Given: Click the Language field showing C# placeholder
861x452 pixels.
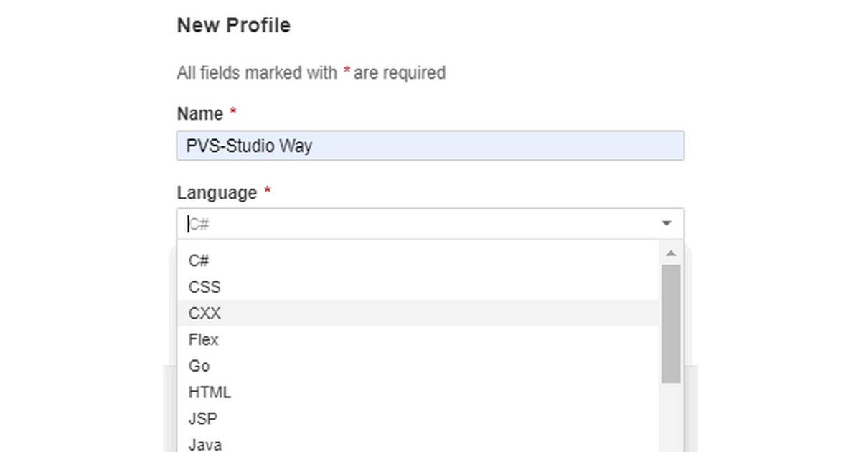Looking at the screenshot, I should point(359,223).
